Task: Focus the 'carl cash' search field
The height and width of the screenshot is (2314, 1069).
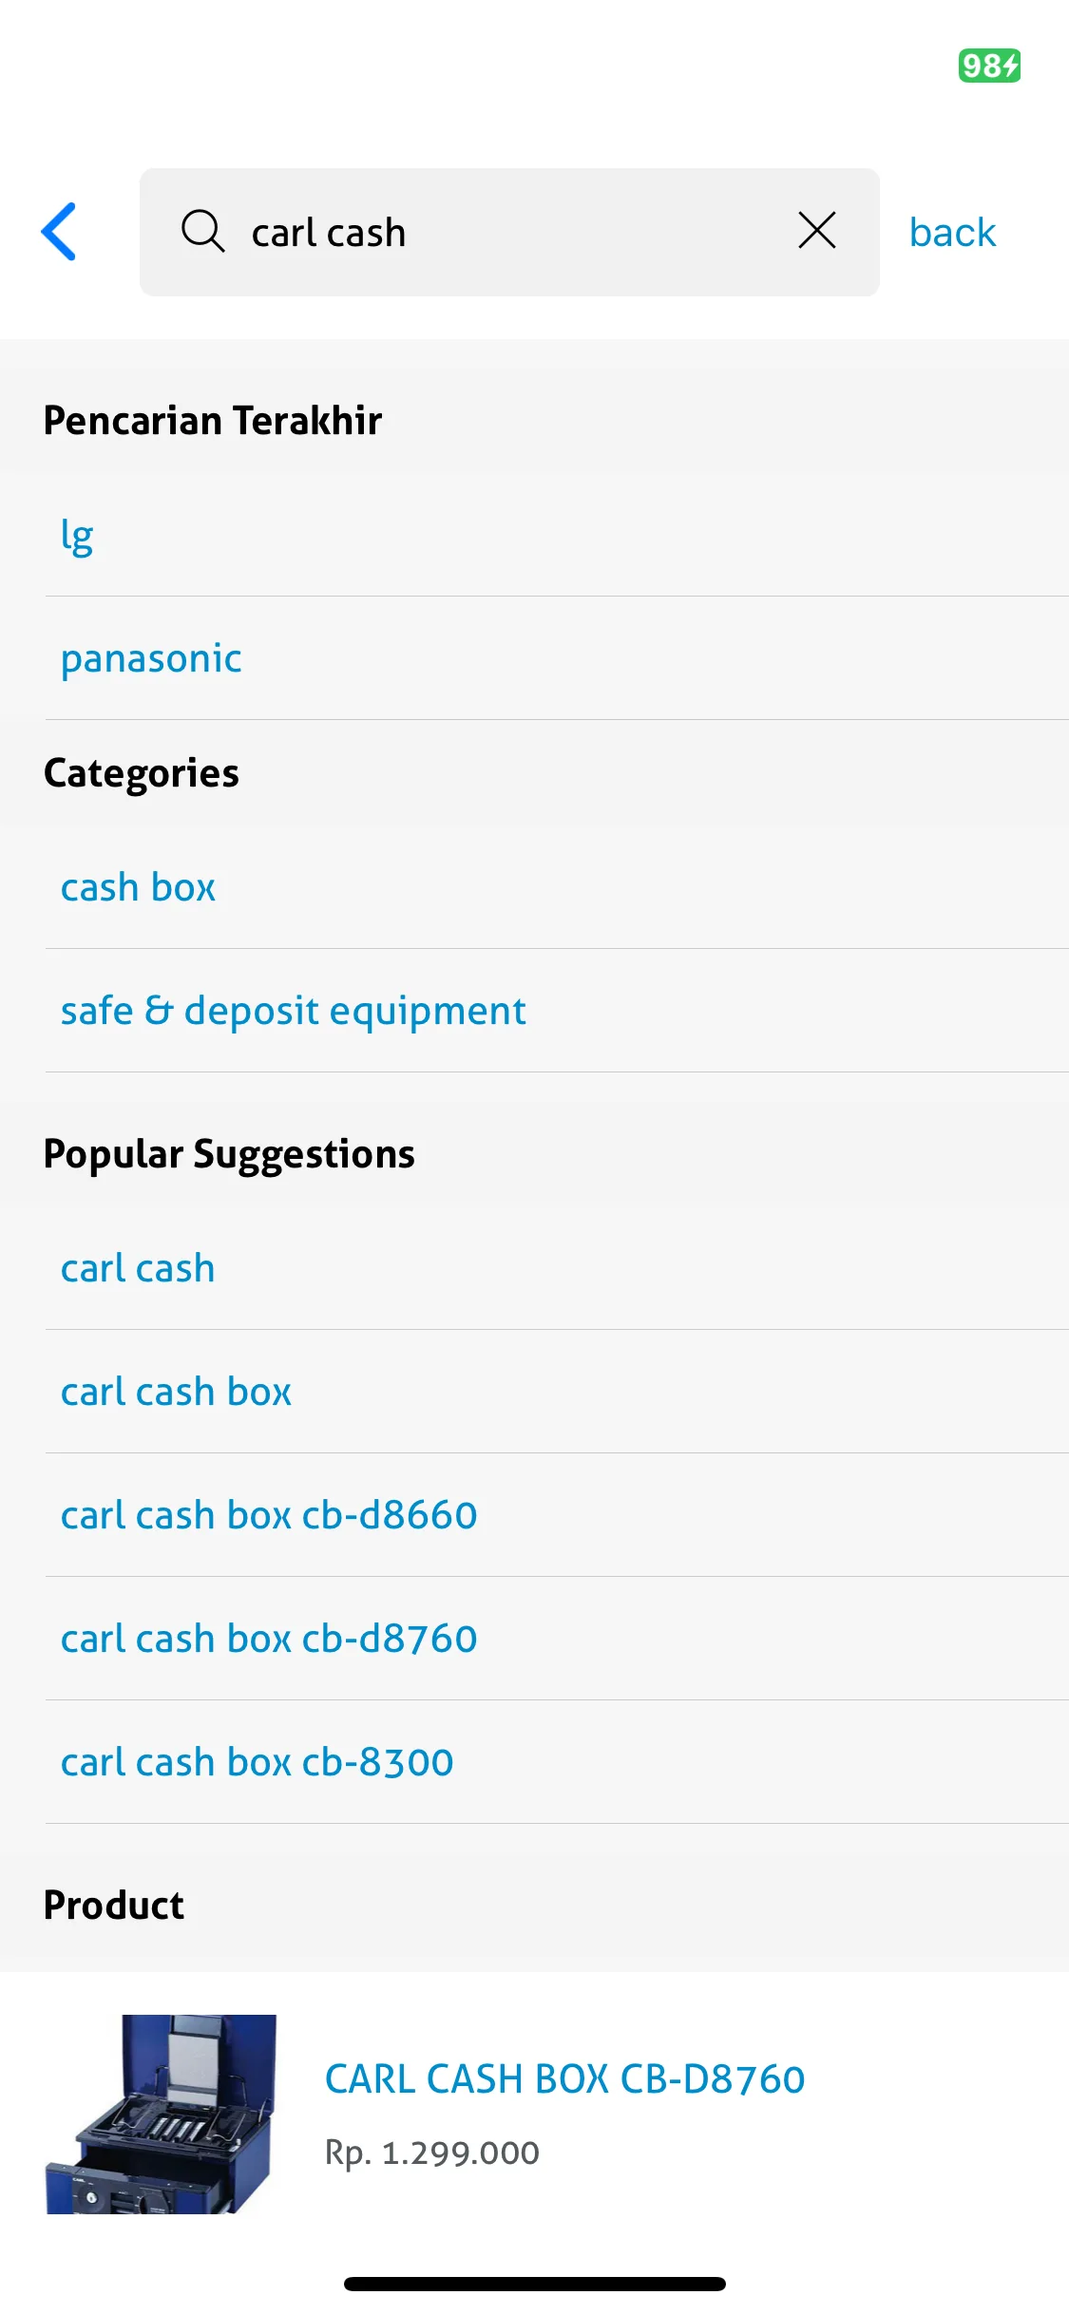Action: (509, 233)
